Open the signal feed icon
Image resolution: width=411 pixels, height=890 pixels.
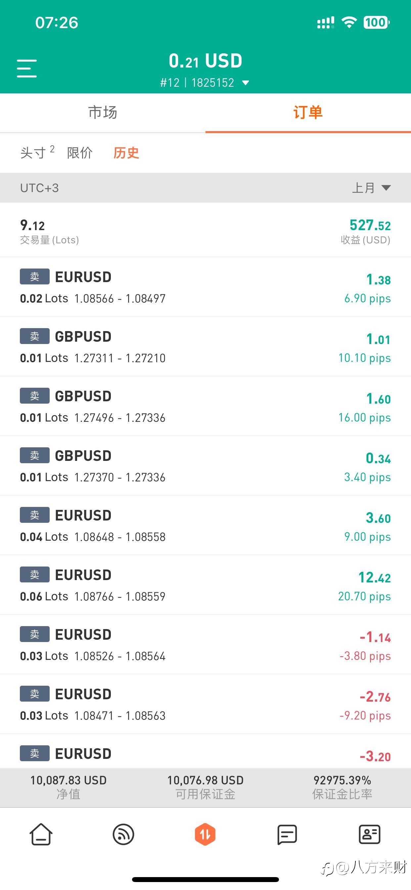click(x=123, y=835)
